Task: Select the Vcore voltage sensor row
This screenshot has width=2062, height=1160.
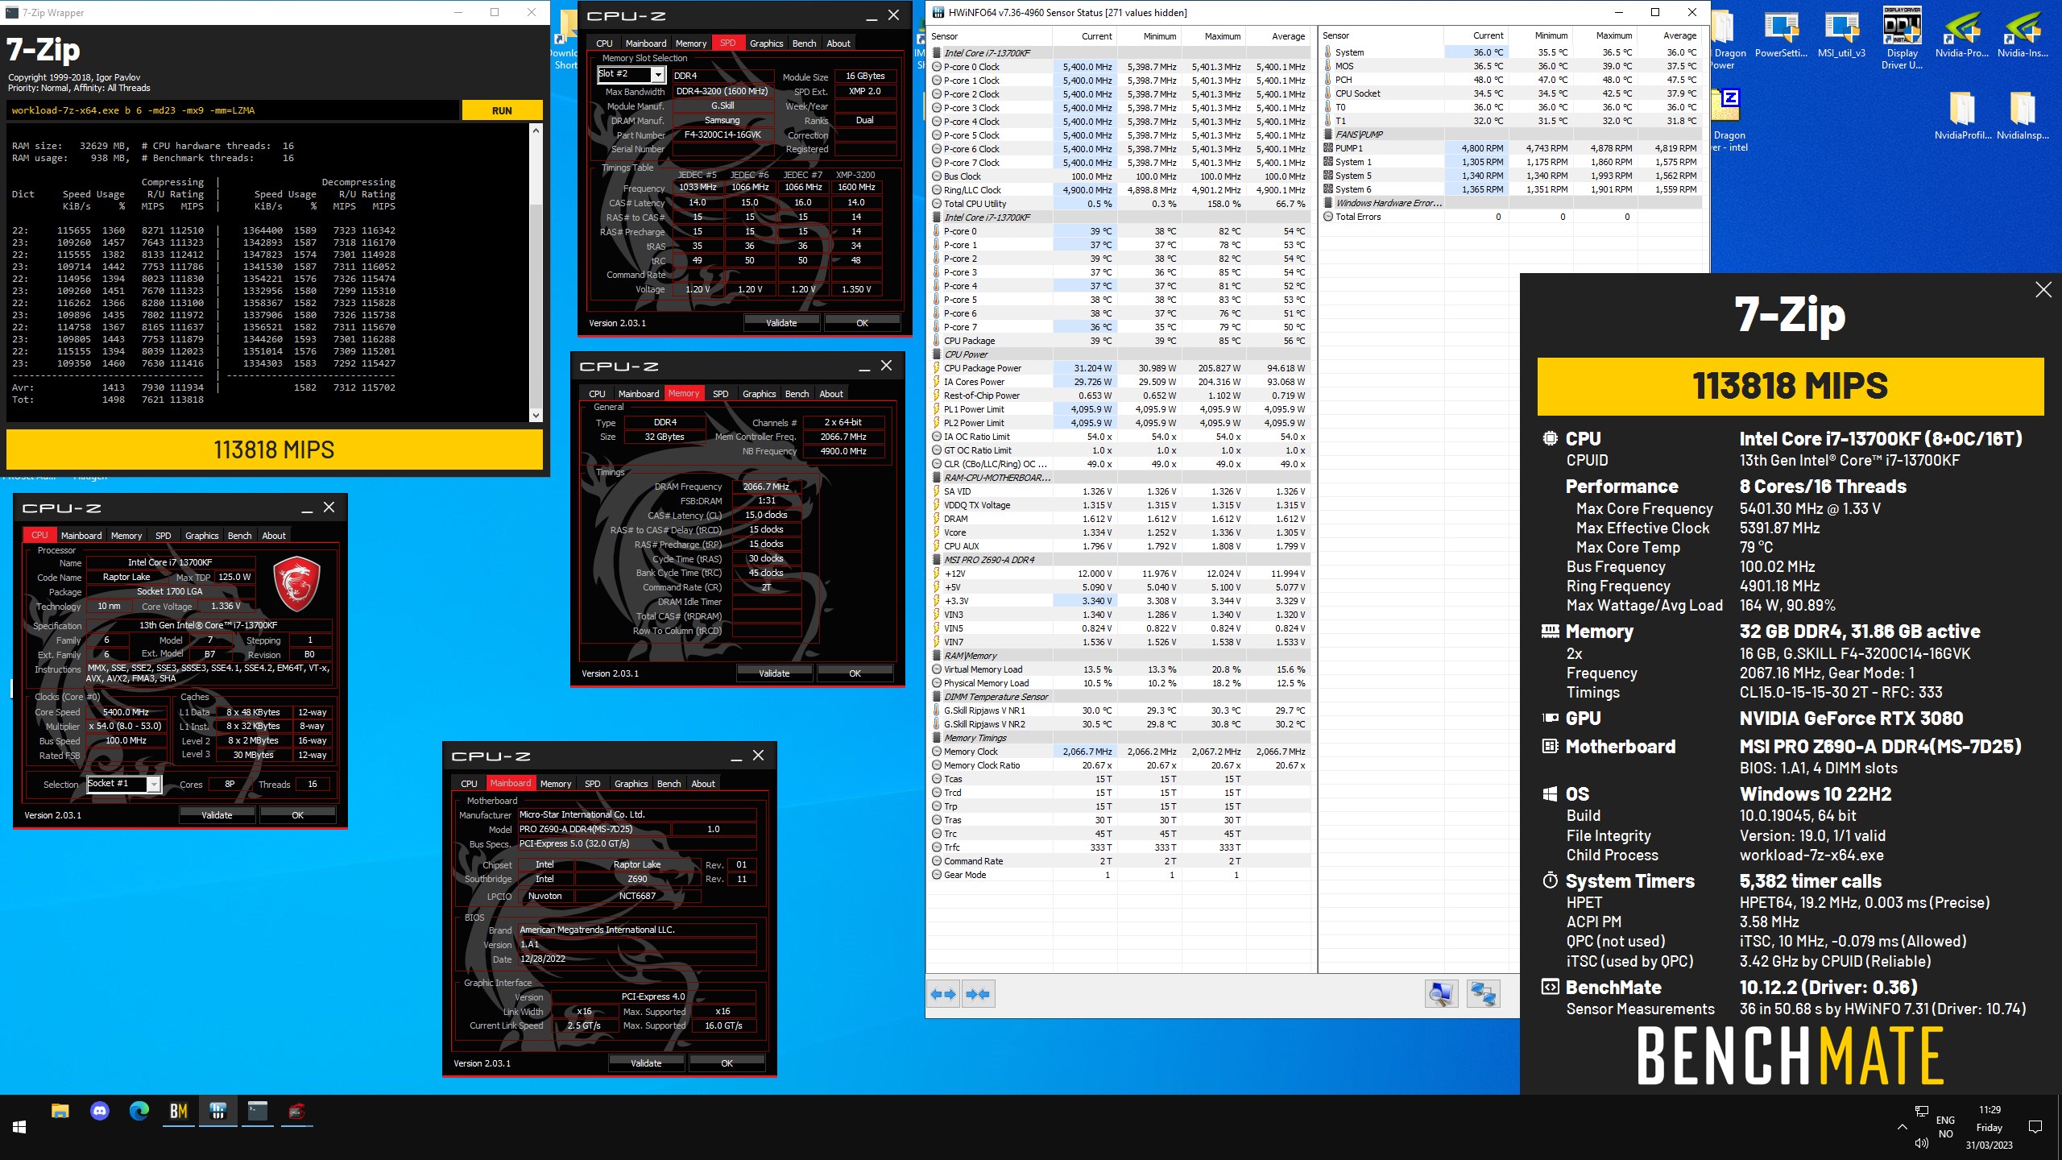Action: pyautogui.click(x=1120, y=532)
